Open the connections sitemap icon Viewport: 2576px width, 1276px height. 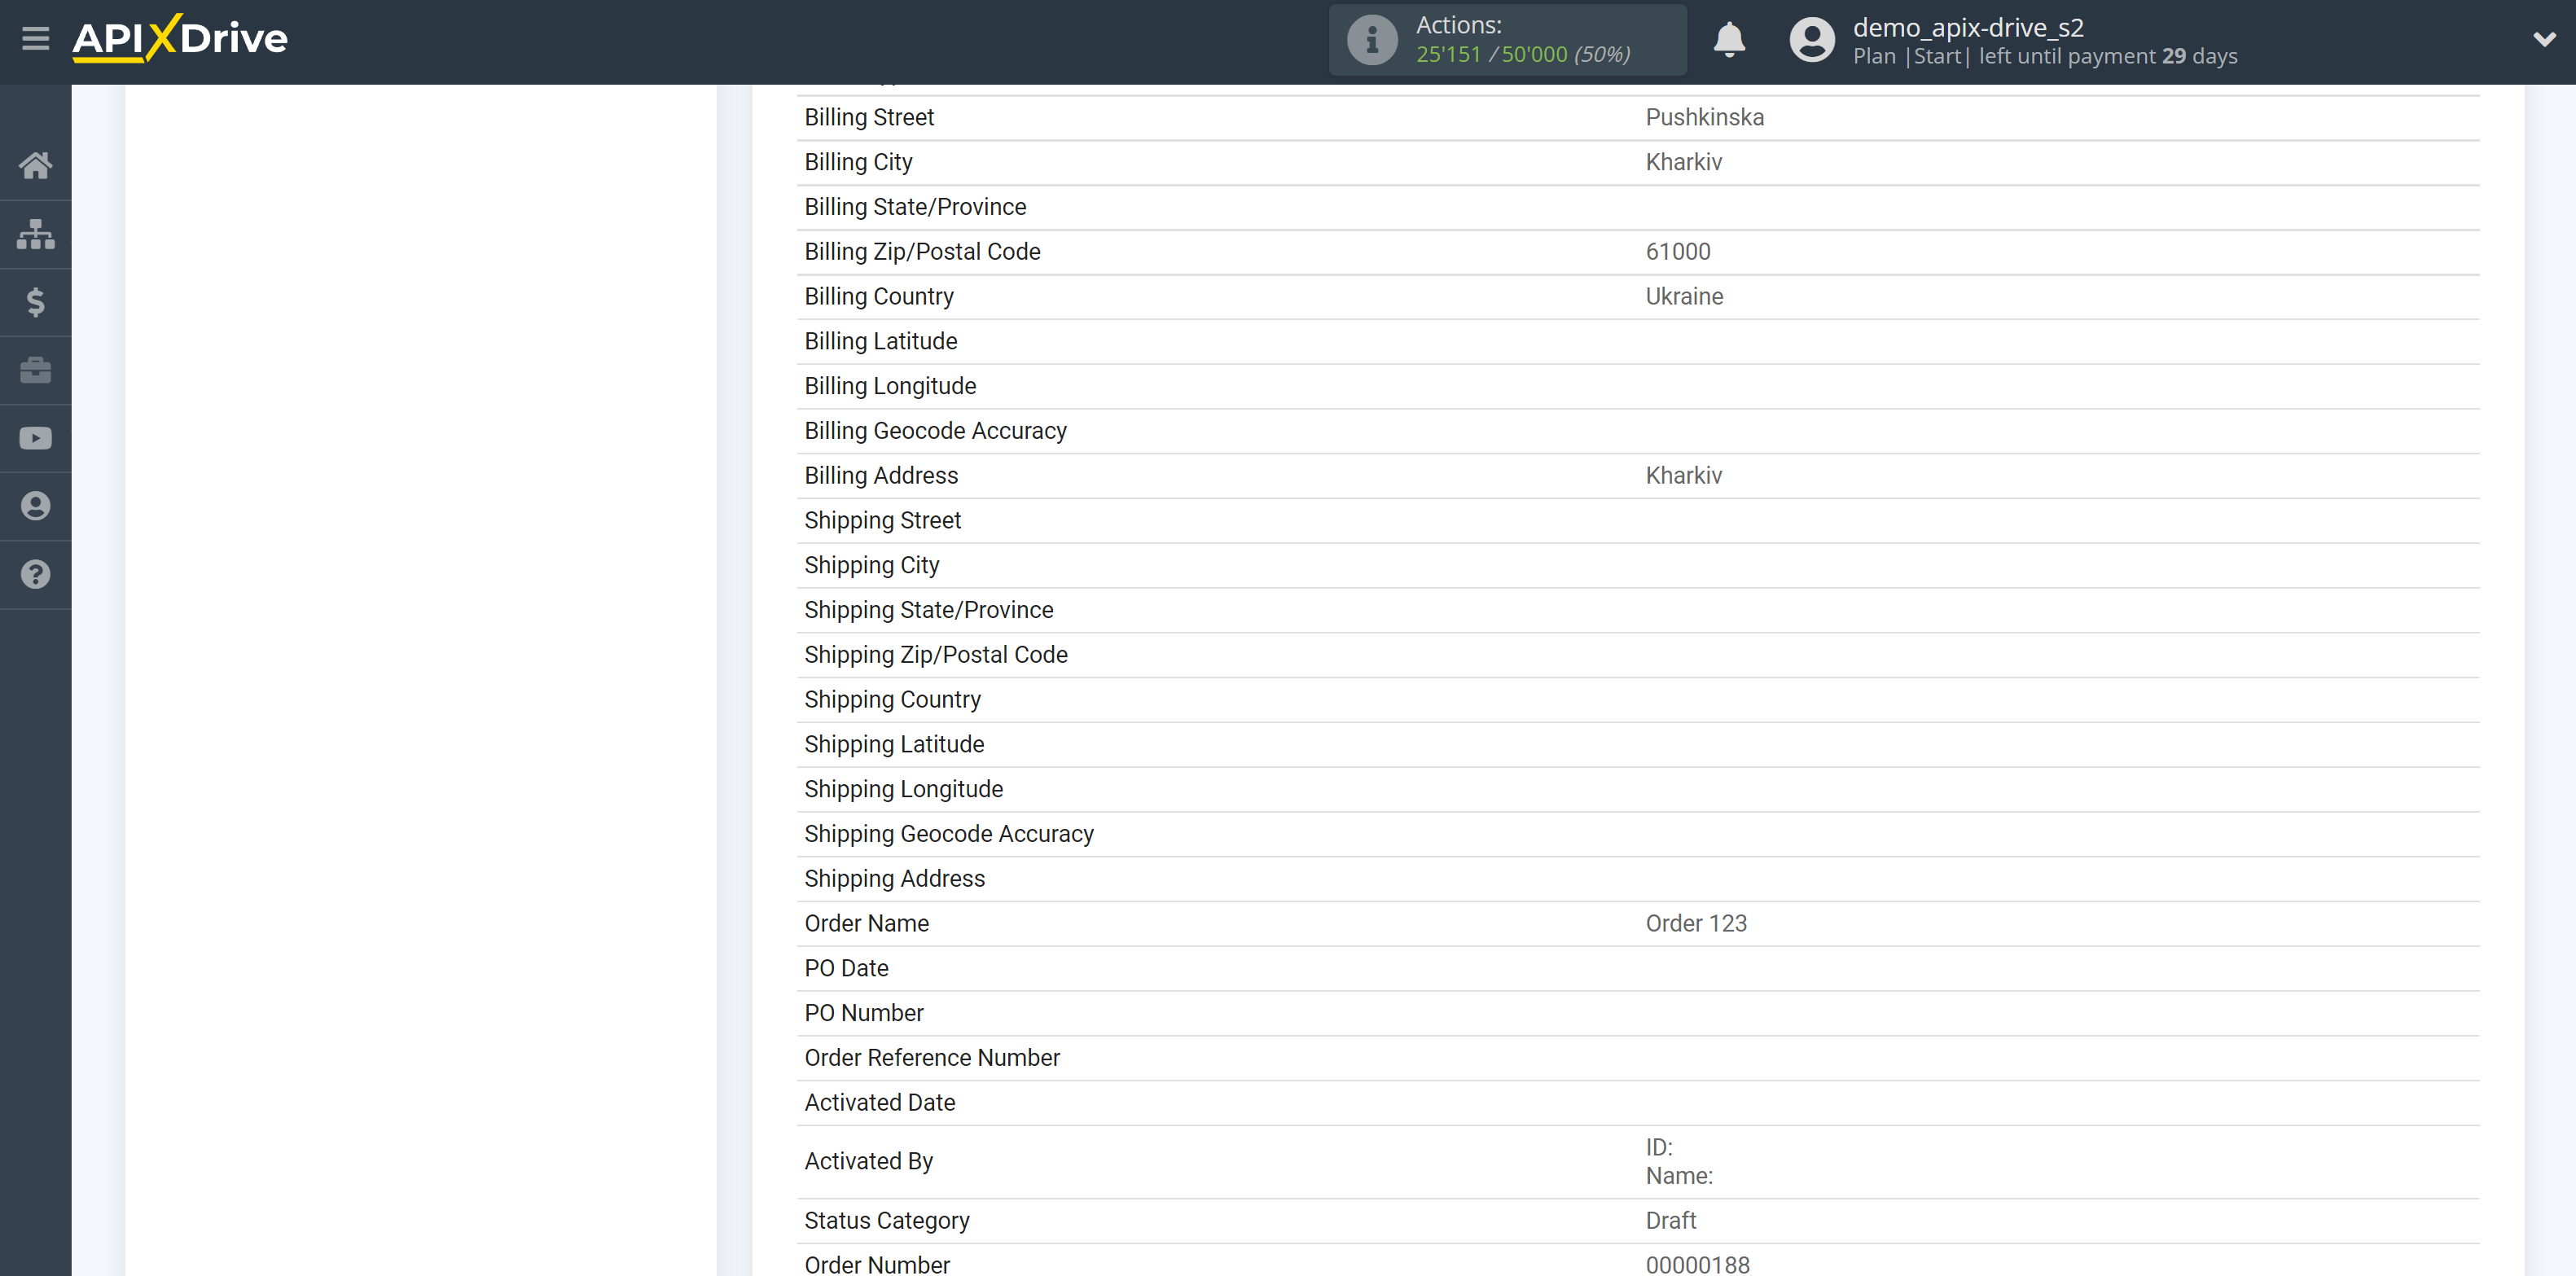point(36,234)
